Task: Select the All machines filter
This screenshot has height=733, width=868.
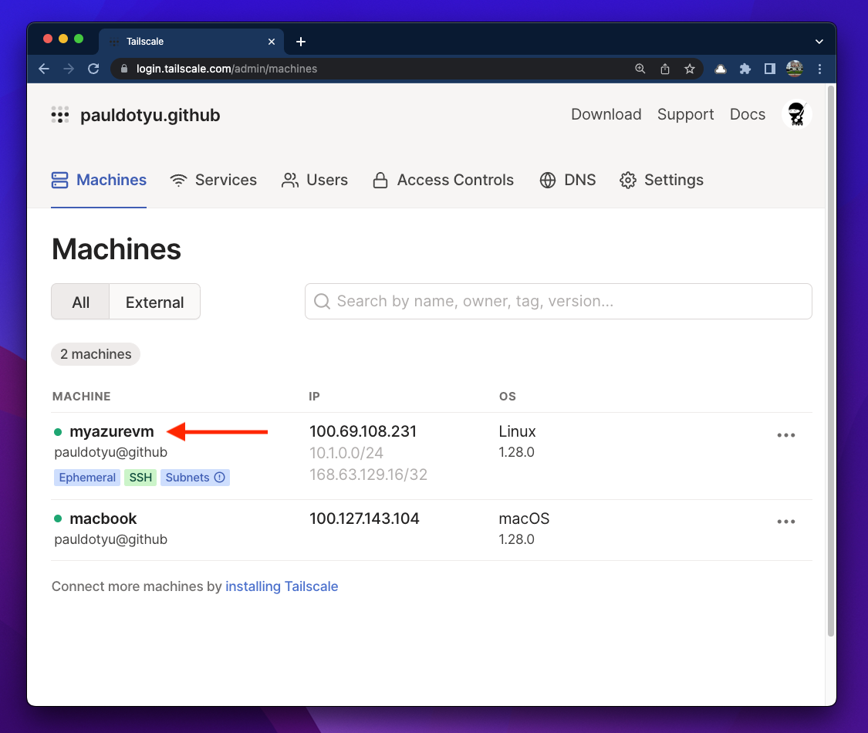Action: point(80,302)
